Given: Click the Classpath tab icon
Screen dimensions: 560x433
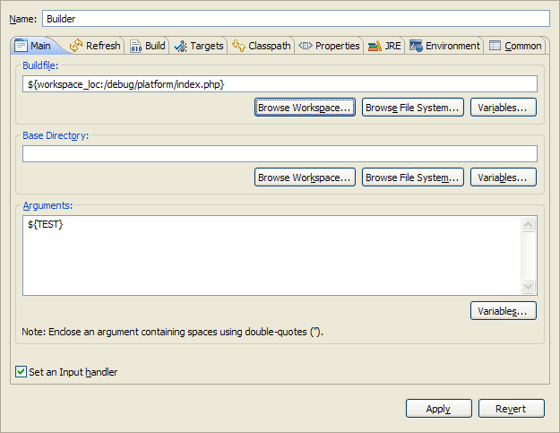Looking at the screenshot, I should (238, 46).
